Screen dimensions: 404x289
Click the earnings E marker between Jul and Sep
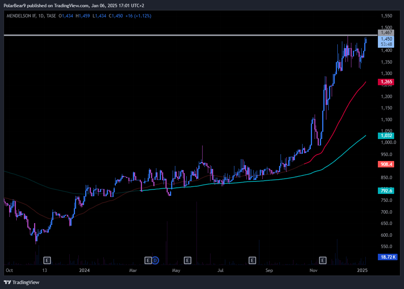[x=252, y=260]
